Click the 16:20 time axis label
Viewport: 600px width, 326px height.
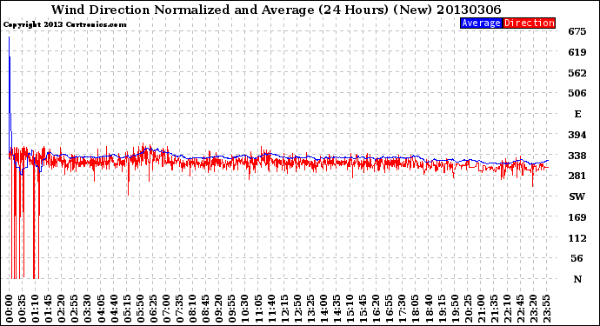[377, 309]
